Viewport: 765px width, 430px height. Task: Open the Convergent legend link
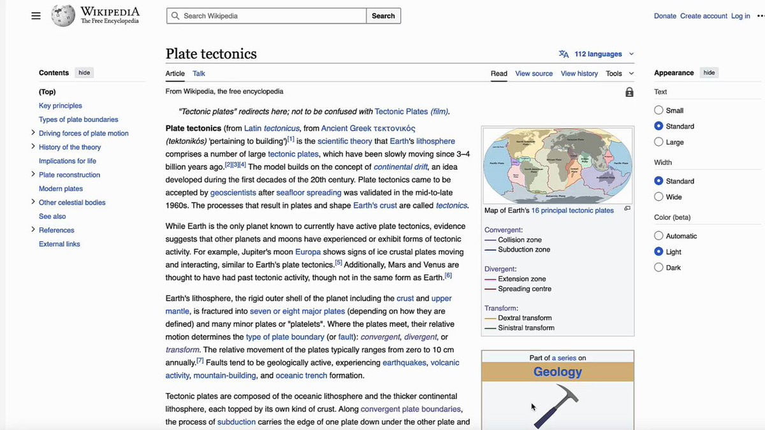(502, 230)
